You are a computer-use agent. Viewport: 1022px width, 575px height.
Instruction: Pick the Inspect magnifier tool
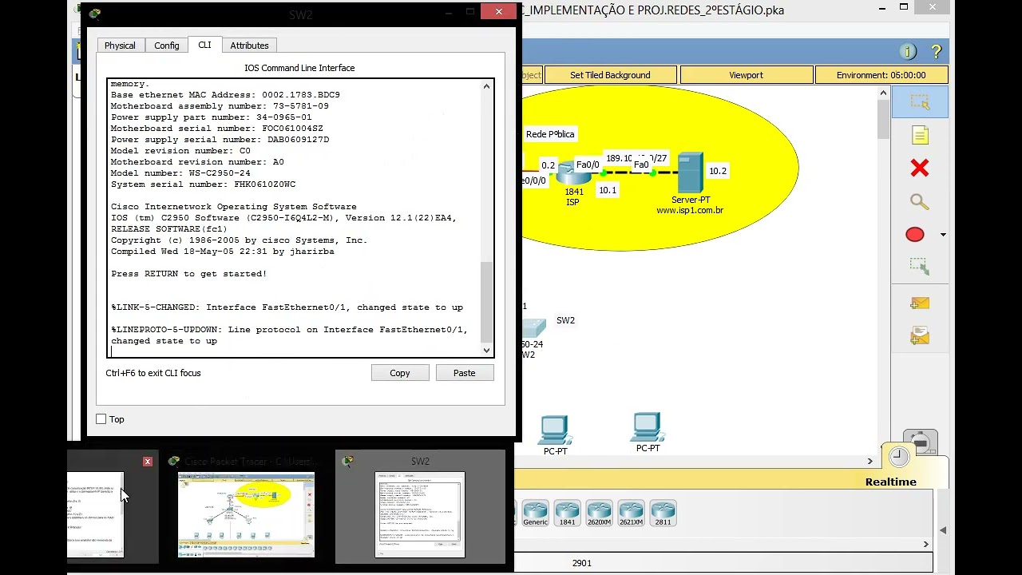click(920, 202)
